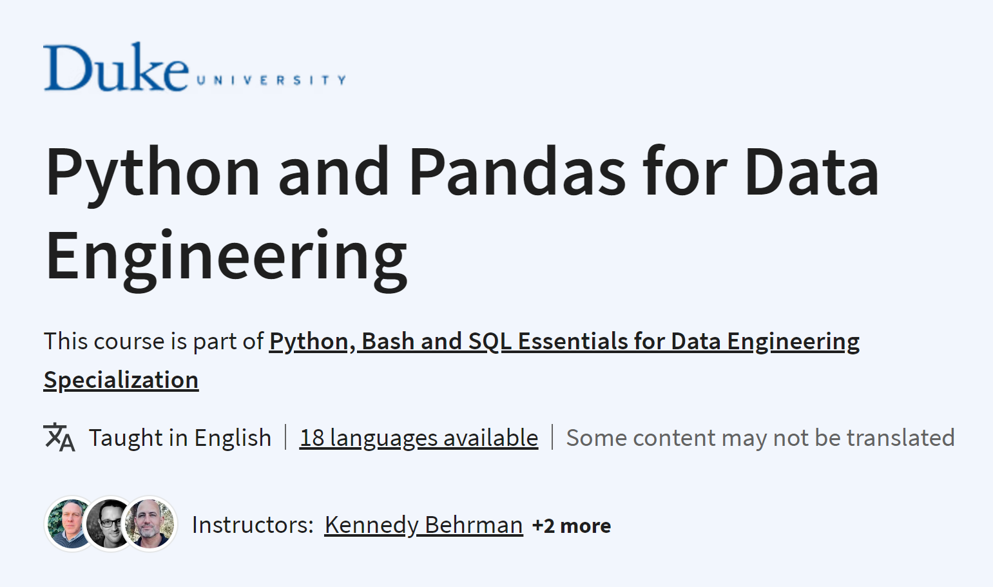Open Kennedy Behrman's instructor profile link

(423, 525)
